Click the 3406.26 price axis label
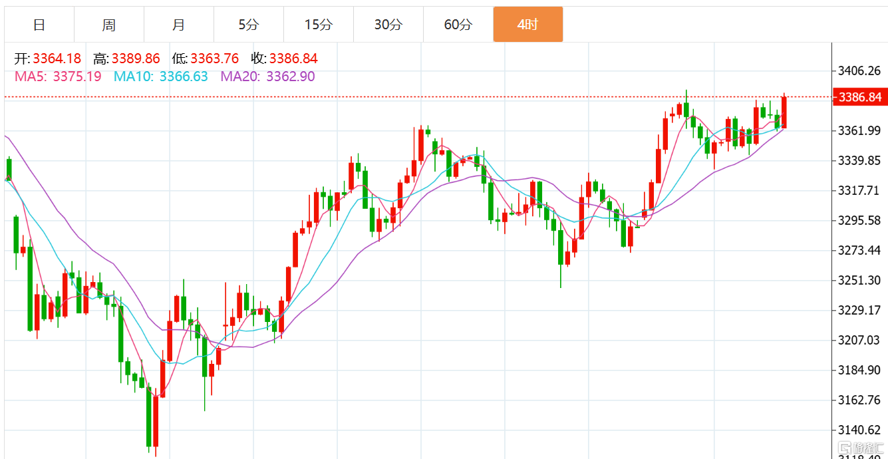This screenshot has width=888, height=459. [861, 71]
